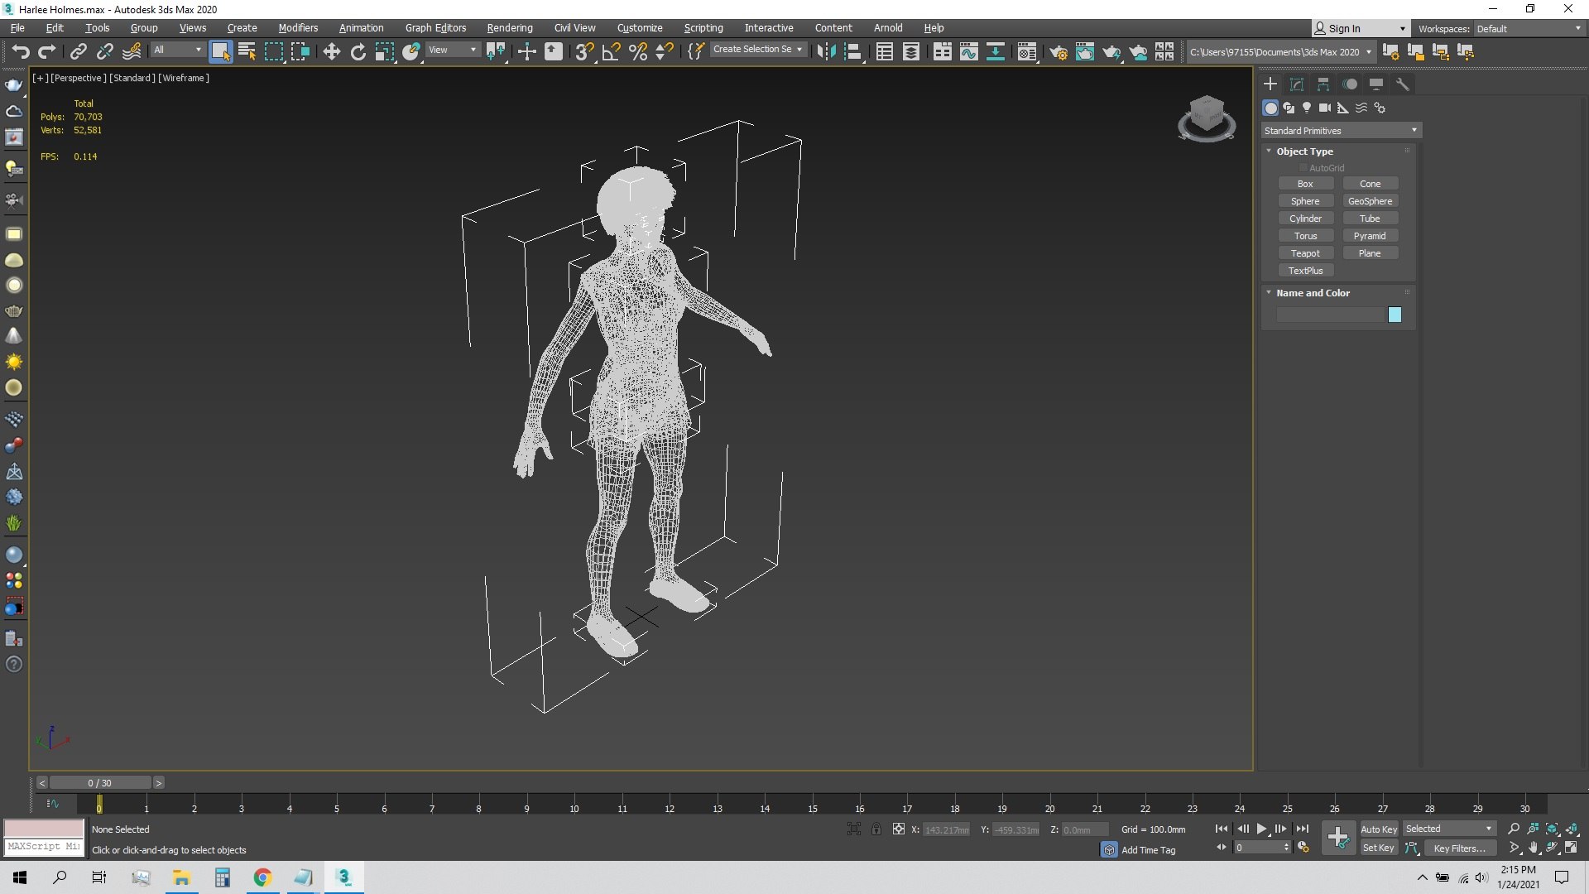
Task: Toggle Set Key mode
Action: (1378, 848)
